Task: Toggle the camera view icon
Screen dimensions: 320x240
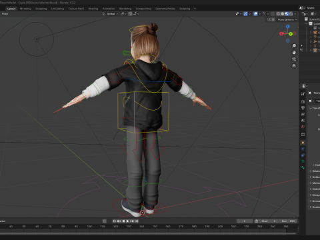Action: [294, 59]
